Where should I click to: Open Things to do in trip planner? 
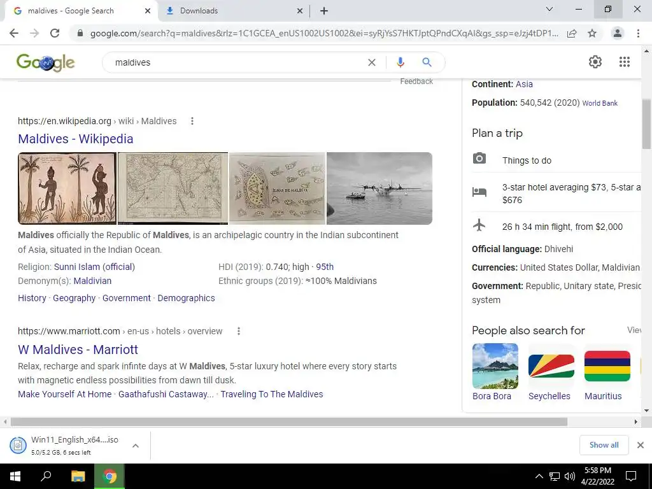click(527, 160)
